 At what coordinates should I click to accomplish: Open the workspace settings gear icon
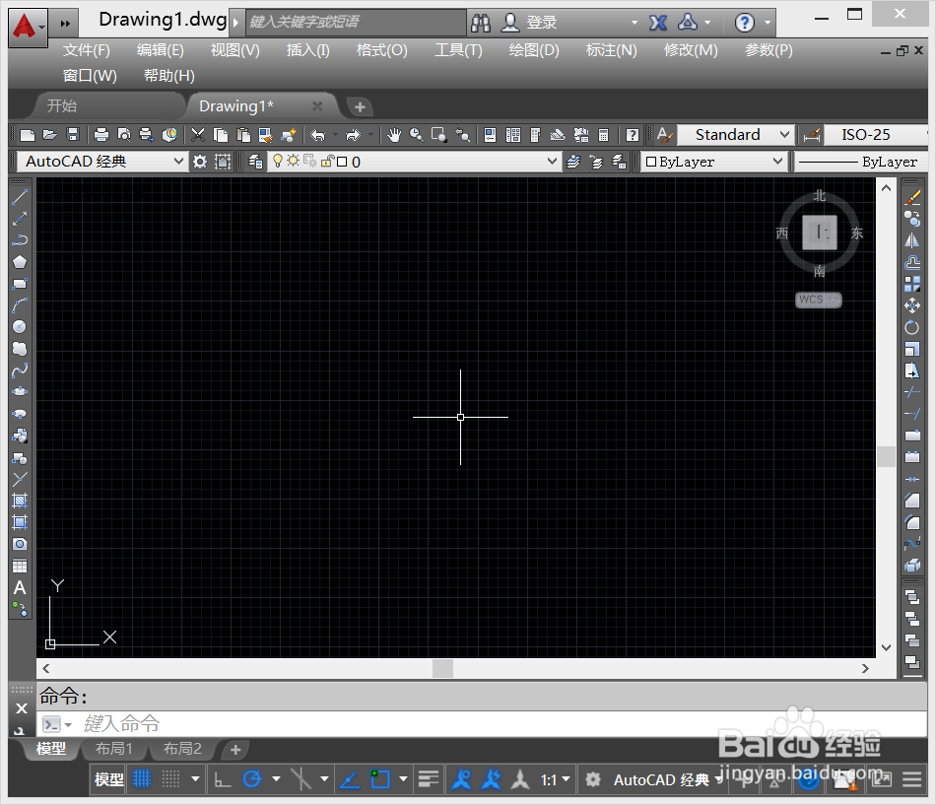point(200,162)
